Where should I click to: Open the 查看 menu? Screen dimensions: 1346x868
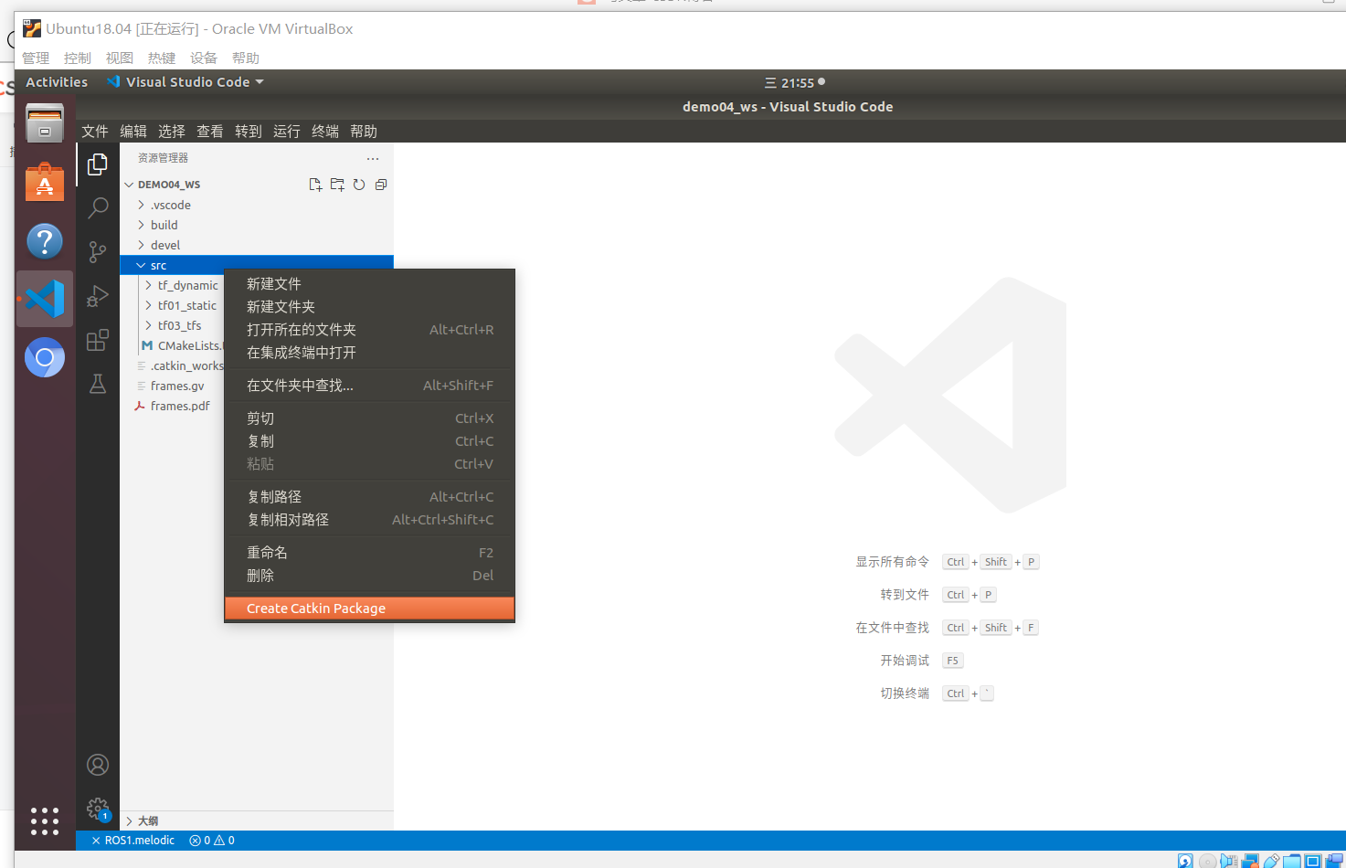click(x=210, y=132)
